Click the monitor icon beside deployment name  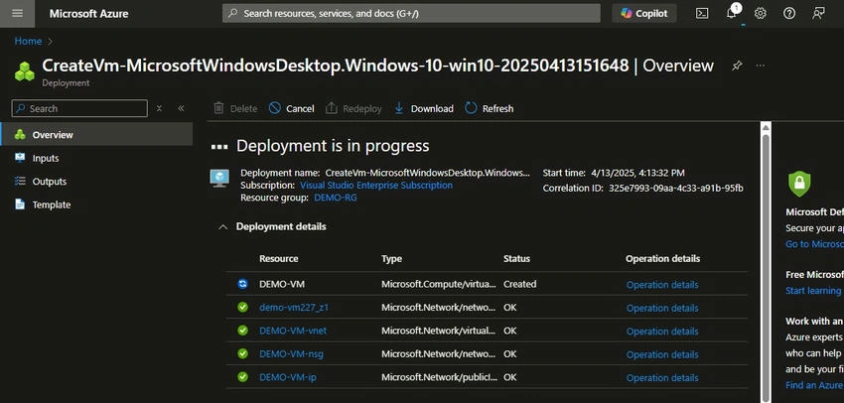click(x=219, y=178)
